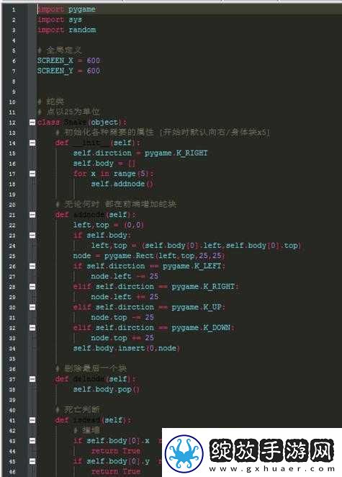Image resolution: width=342 pixels, height=477 pixels.
Task: Click the '# 点以25为单位' comment
Action: click(x=68, y=112)
